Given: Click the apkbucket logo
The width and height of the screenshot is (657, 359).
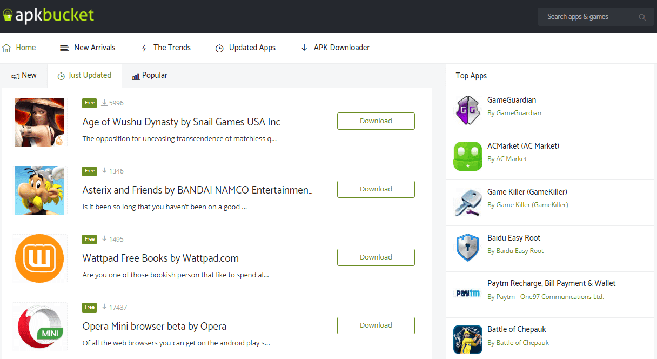Looking at the screenshot, I should tap(49, 15).
